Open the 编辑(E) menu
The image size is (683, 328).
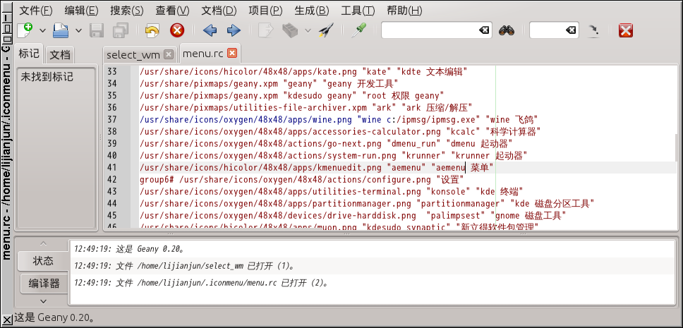[x=81, y=11]
